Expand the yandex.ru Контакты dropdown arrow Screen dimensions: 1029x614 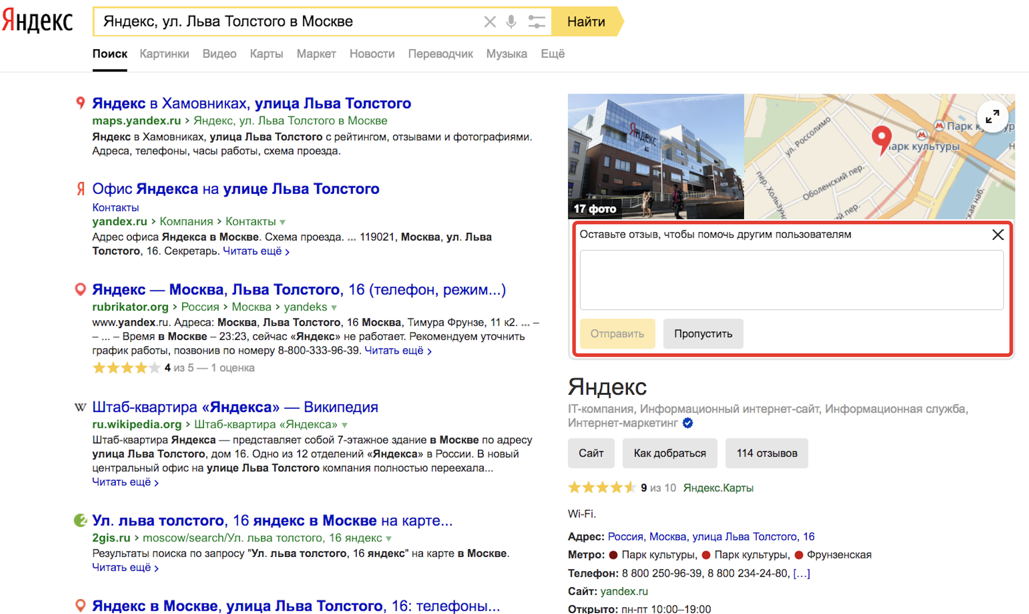[283, 222]
